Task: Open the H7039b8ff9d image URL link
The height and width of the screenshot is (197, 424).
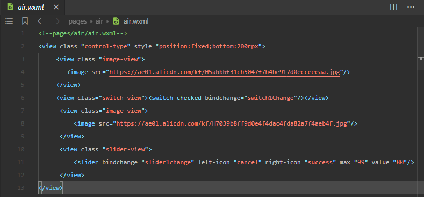Action: click(x=232, y=124)
